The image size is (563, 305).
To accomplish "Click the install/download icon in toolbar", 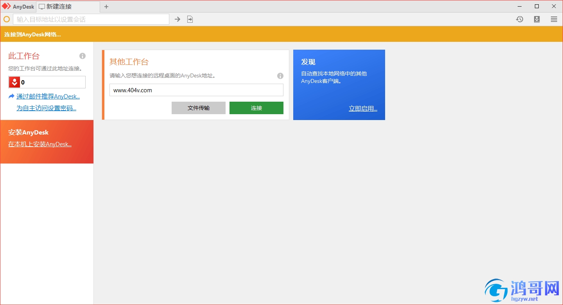I will 537,19.
